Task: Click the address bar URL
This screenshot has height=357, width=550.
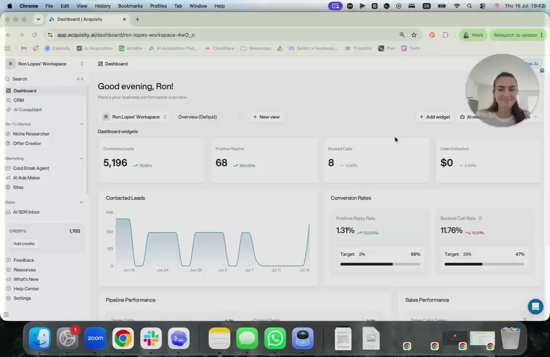Action: tap(126, 35)
